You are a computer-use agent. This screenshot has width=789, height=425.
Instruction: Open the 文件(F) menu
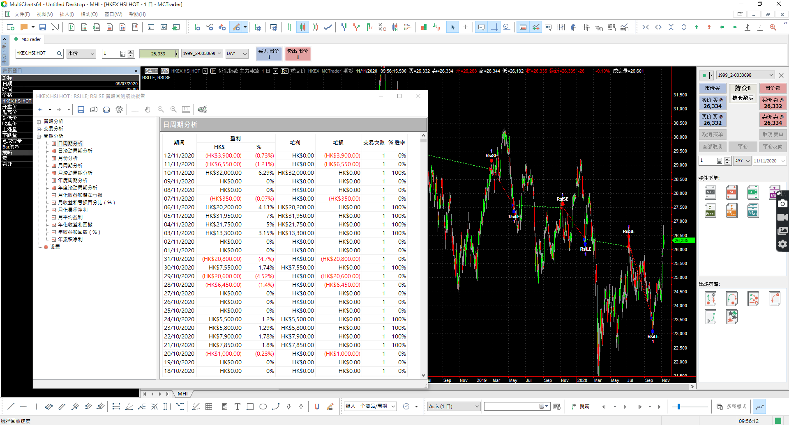click(x=22, y=14)
